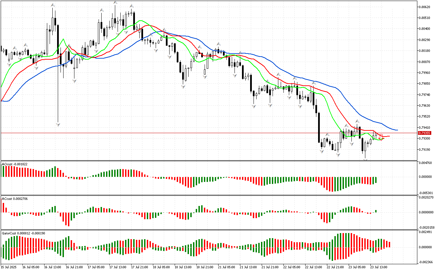Click the down fractal arrow below the 16 Jul long wick
This screenshot has height=271, width=435.
(x=58, y=125)
